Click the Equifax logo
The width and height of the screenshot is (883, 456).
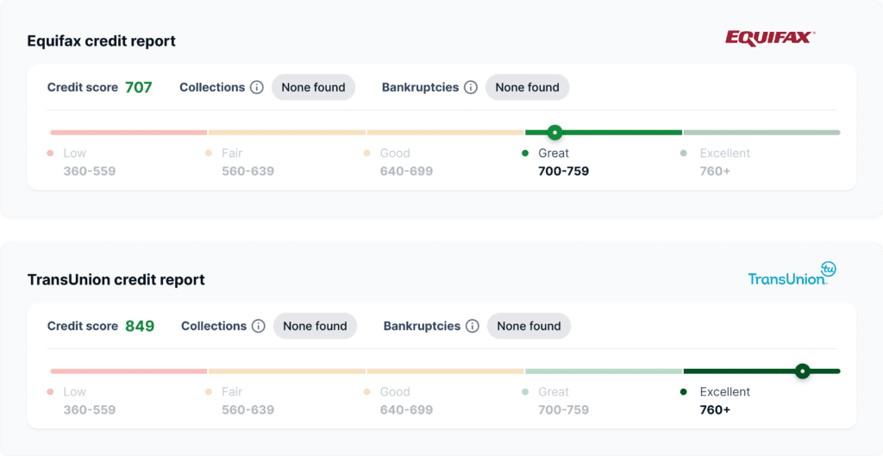point(769,37)
